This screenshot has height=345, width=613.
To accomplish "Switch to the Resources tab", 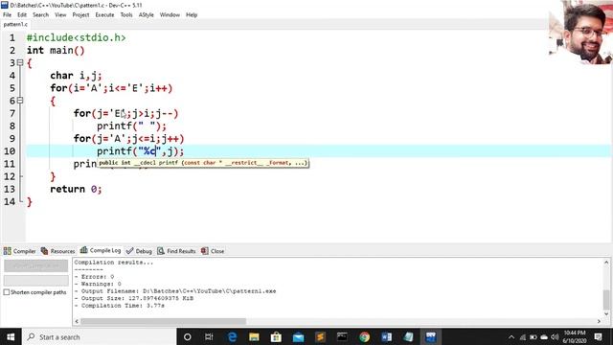I will (57, 251).
